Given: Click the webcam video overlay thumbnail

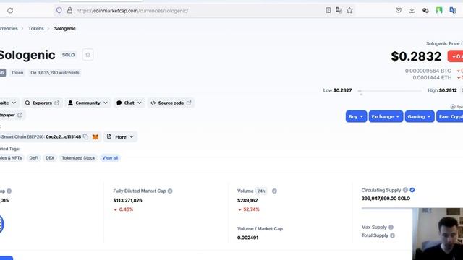Looking at the screenshot, I should pos(438,234).
